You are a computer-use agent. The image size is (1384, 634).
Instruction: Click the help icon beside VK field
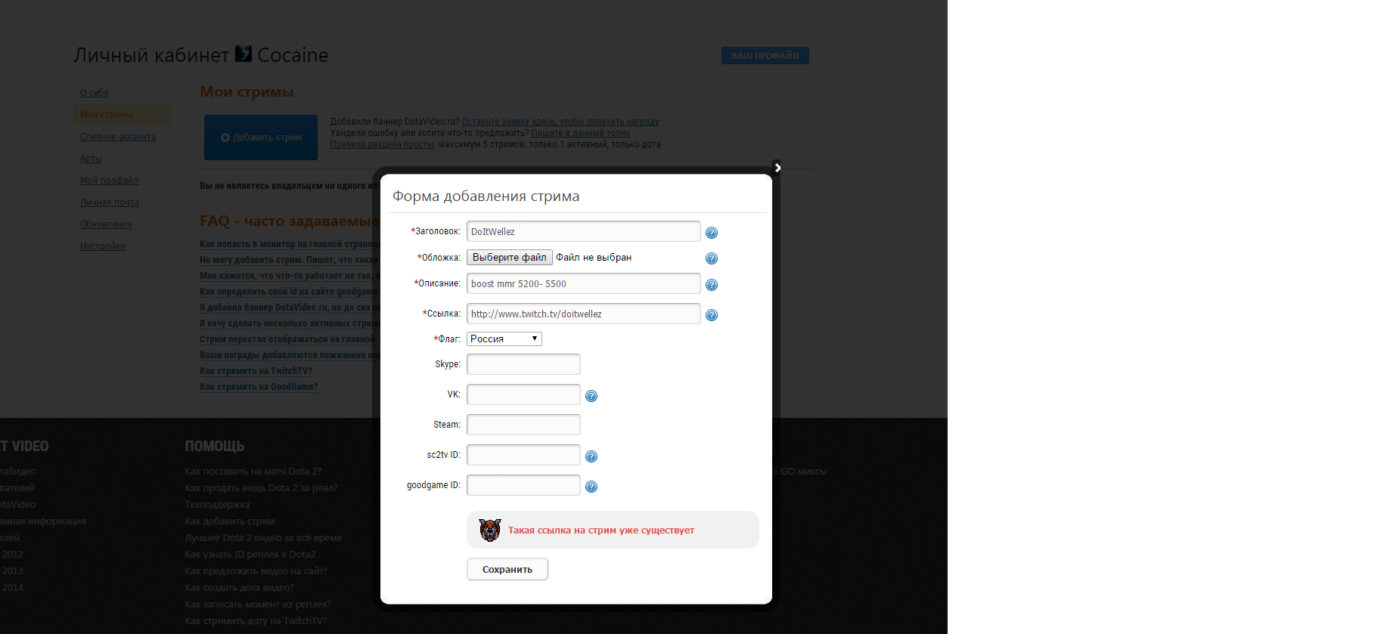point(591,396)
